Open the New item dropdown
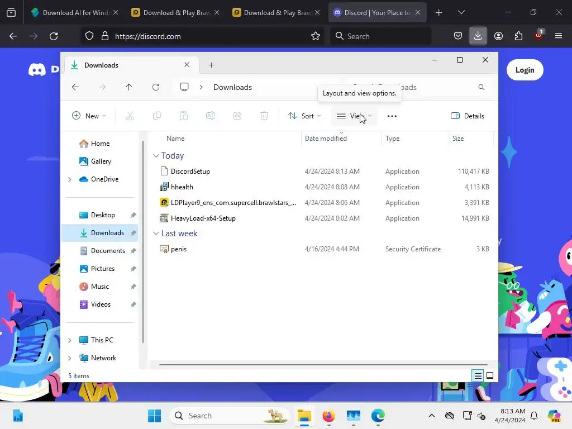 89,116
